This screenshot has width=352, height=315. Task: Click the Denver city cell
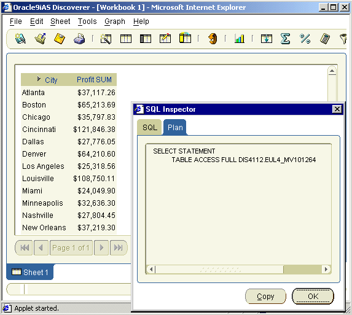[x=34, y=154]
